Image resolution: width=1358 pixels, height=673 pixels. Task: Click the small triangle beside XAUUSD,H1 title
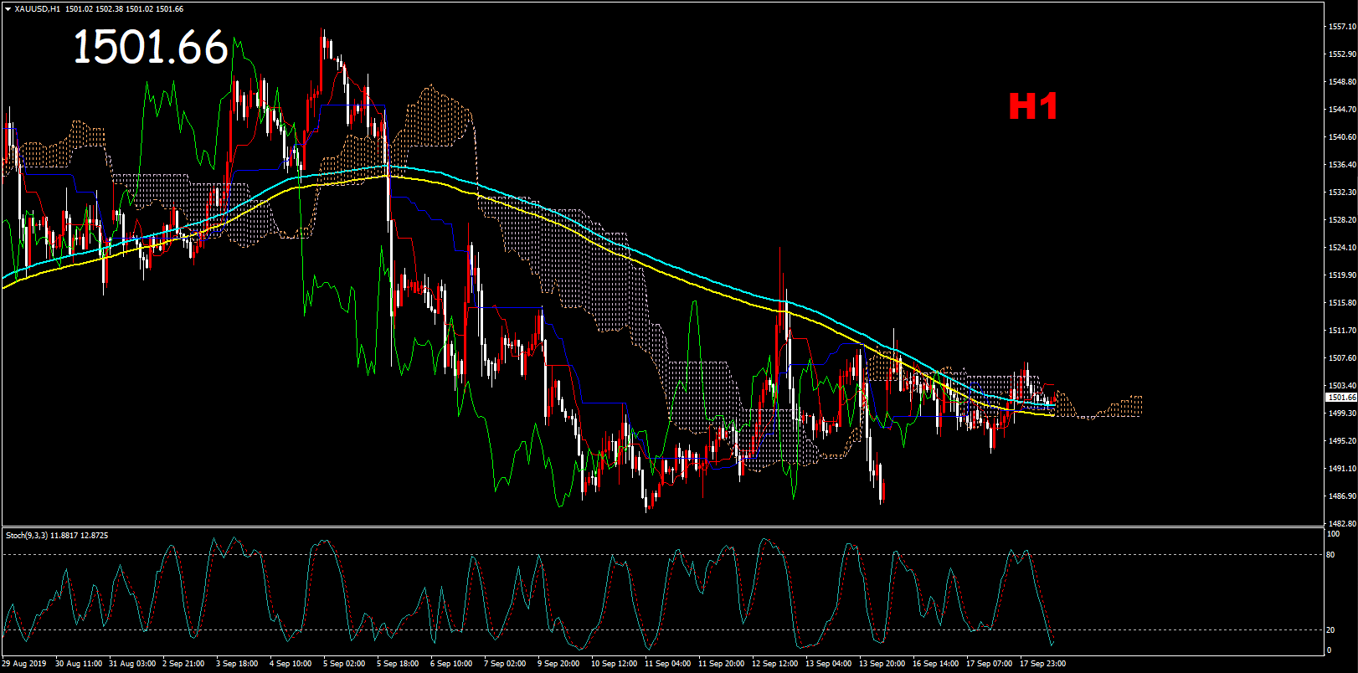8,9
